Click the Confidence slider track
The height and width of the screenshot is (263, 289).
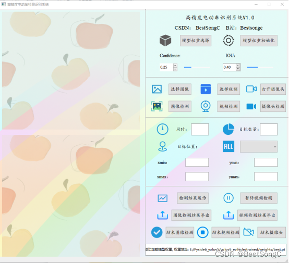[x=197, y=67]
